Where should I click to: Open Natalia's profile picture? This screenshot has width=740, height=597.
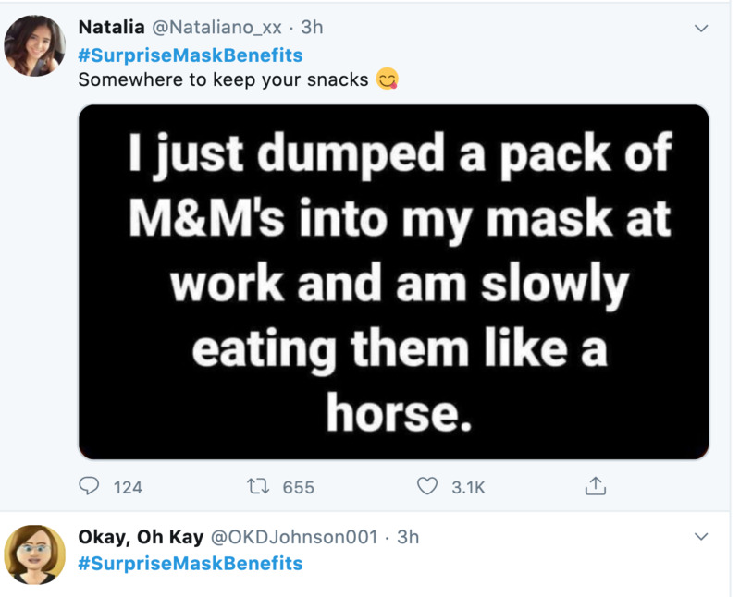click(35, 45)
